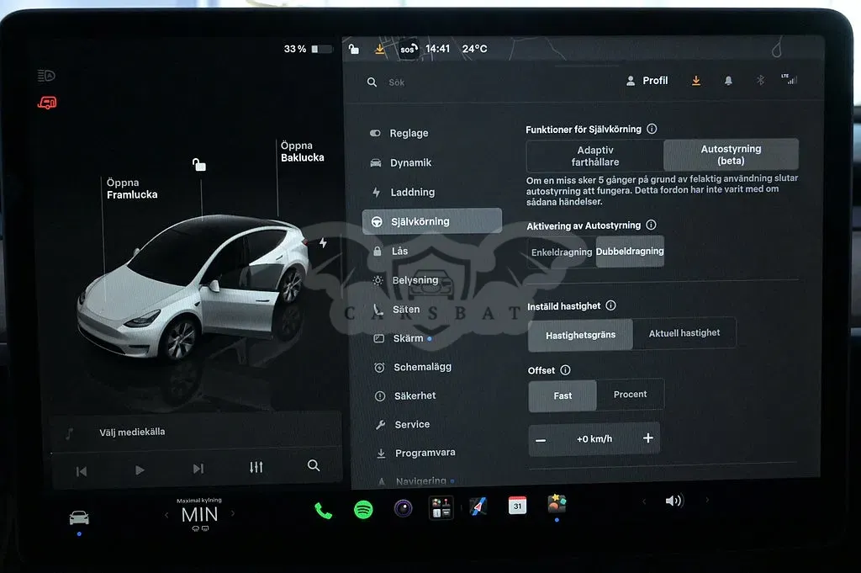Viewport: 861px width, 573px height.
Task: Tap the download arrow in status bar
Action: coord(379,49)
